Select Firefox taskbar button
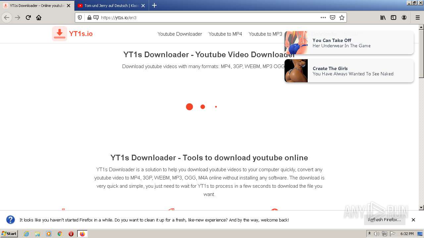Image resolution: width=424 pixels, height=238 pixels. 82,234
